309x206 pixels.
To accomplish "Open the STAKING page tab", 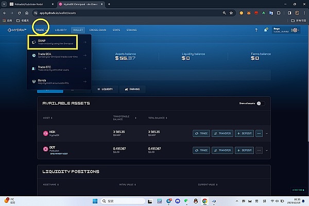I will 131,30.
